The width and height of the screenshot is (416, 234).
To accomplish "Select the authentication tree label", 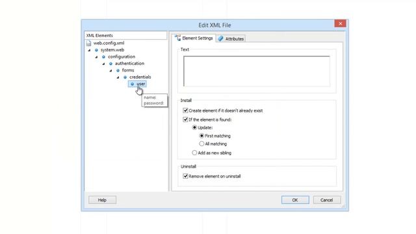I will click(129, 64).
